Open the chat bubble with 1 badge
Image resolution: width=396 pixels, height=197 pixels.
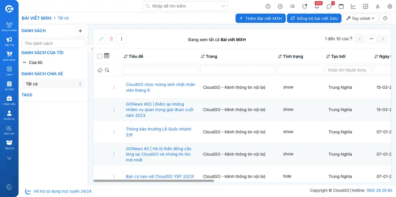pos(329,6)
